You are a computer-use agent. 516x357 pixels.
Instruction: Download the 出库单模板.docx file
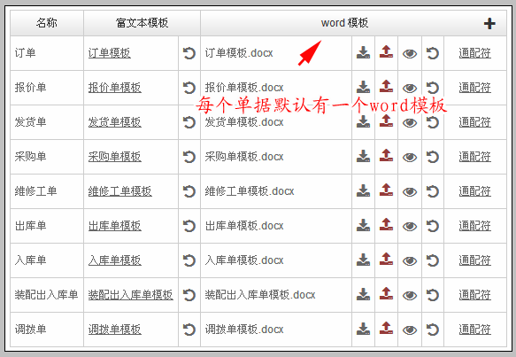pyautogui.click(x=363, y=225)
